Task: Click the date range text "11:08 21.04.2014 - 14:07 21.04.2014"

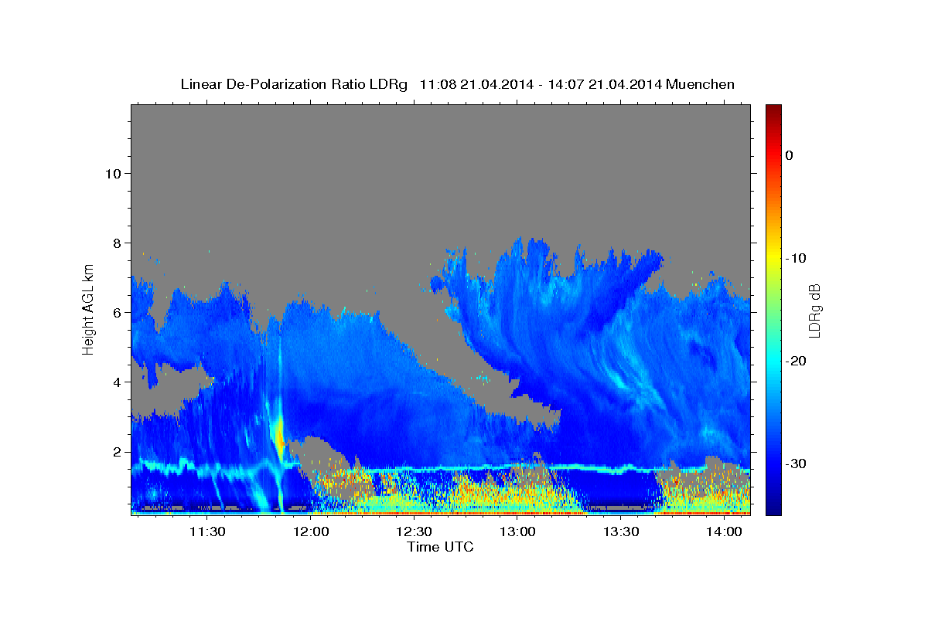Action: pos(540,84)
